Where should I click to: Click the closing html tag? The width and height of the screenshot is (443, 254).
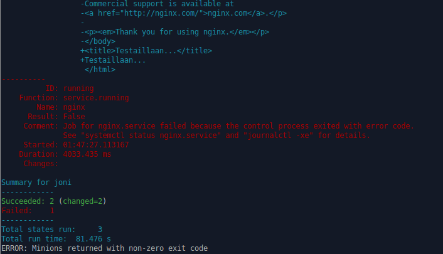[100, 70]
